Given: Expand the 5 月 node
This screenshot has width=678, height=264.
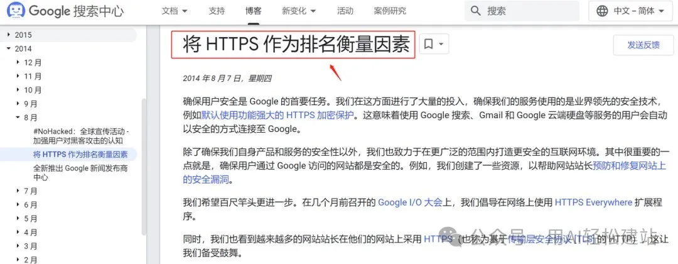Looking at the screenshot, I should [18, 219].
